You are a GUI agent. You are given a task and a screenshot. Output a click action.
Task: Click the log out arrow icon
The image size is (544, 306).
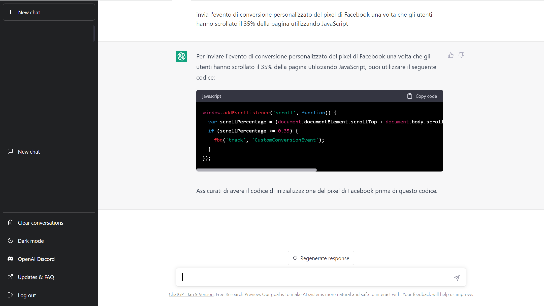(x=10, y=295)
